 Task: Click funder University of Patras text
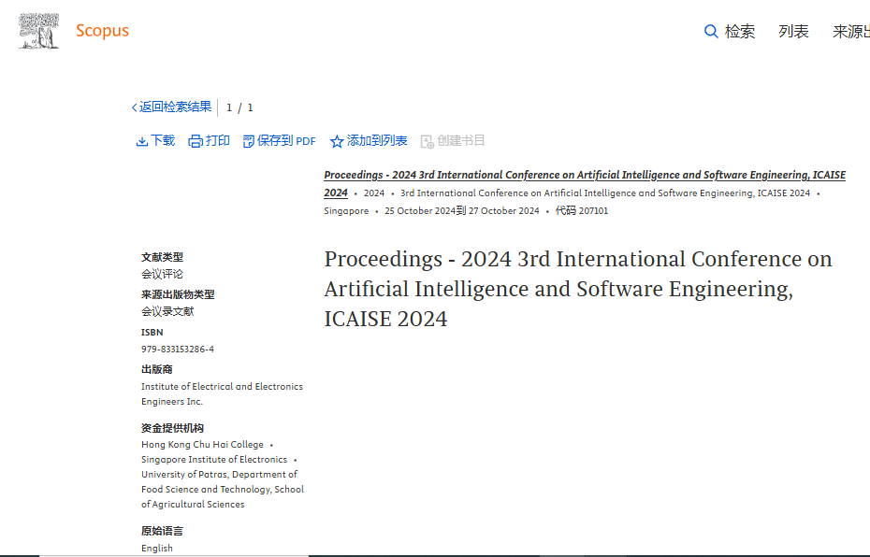tap(223, 490)
